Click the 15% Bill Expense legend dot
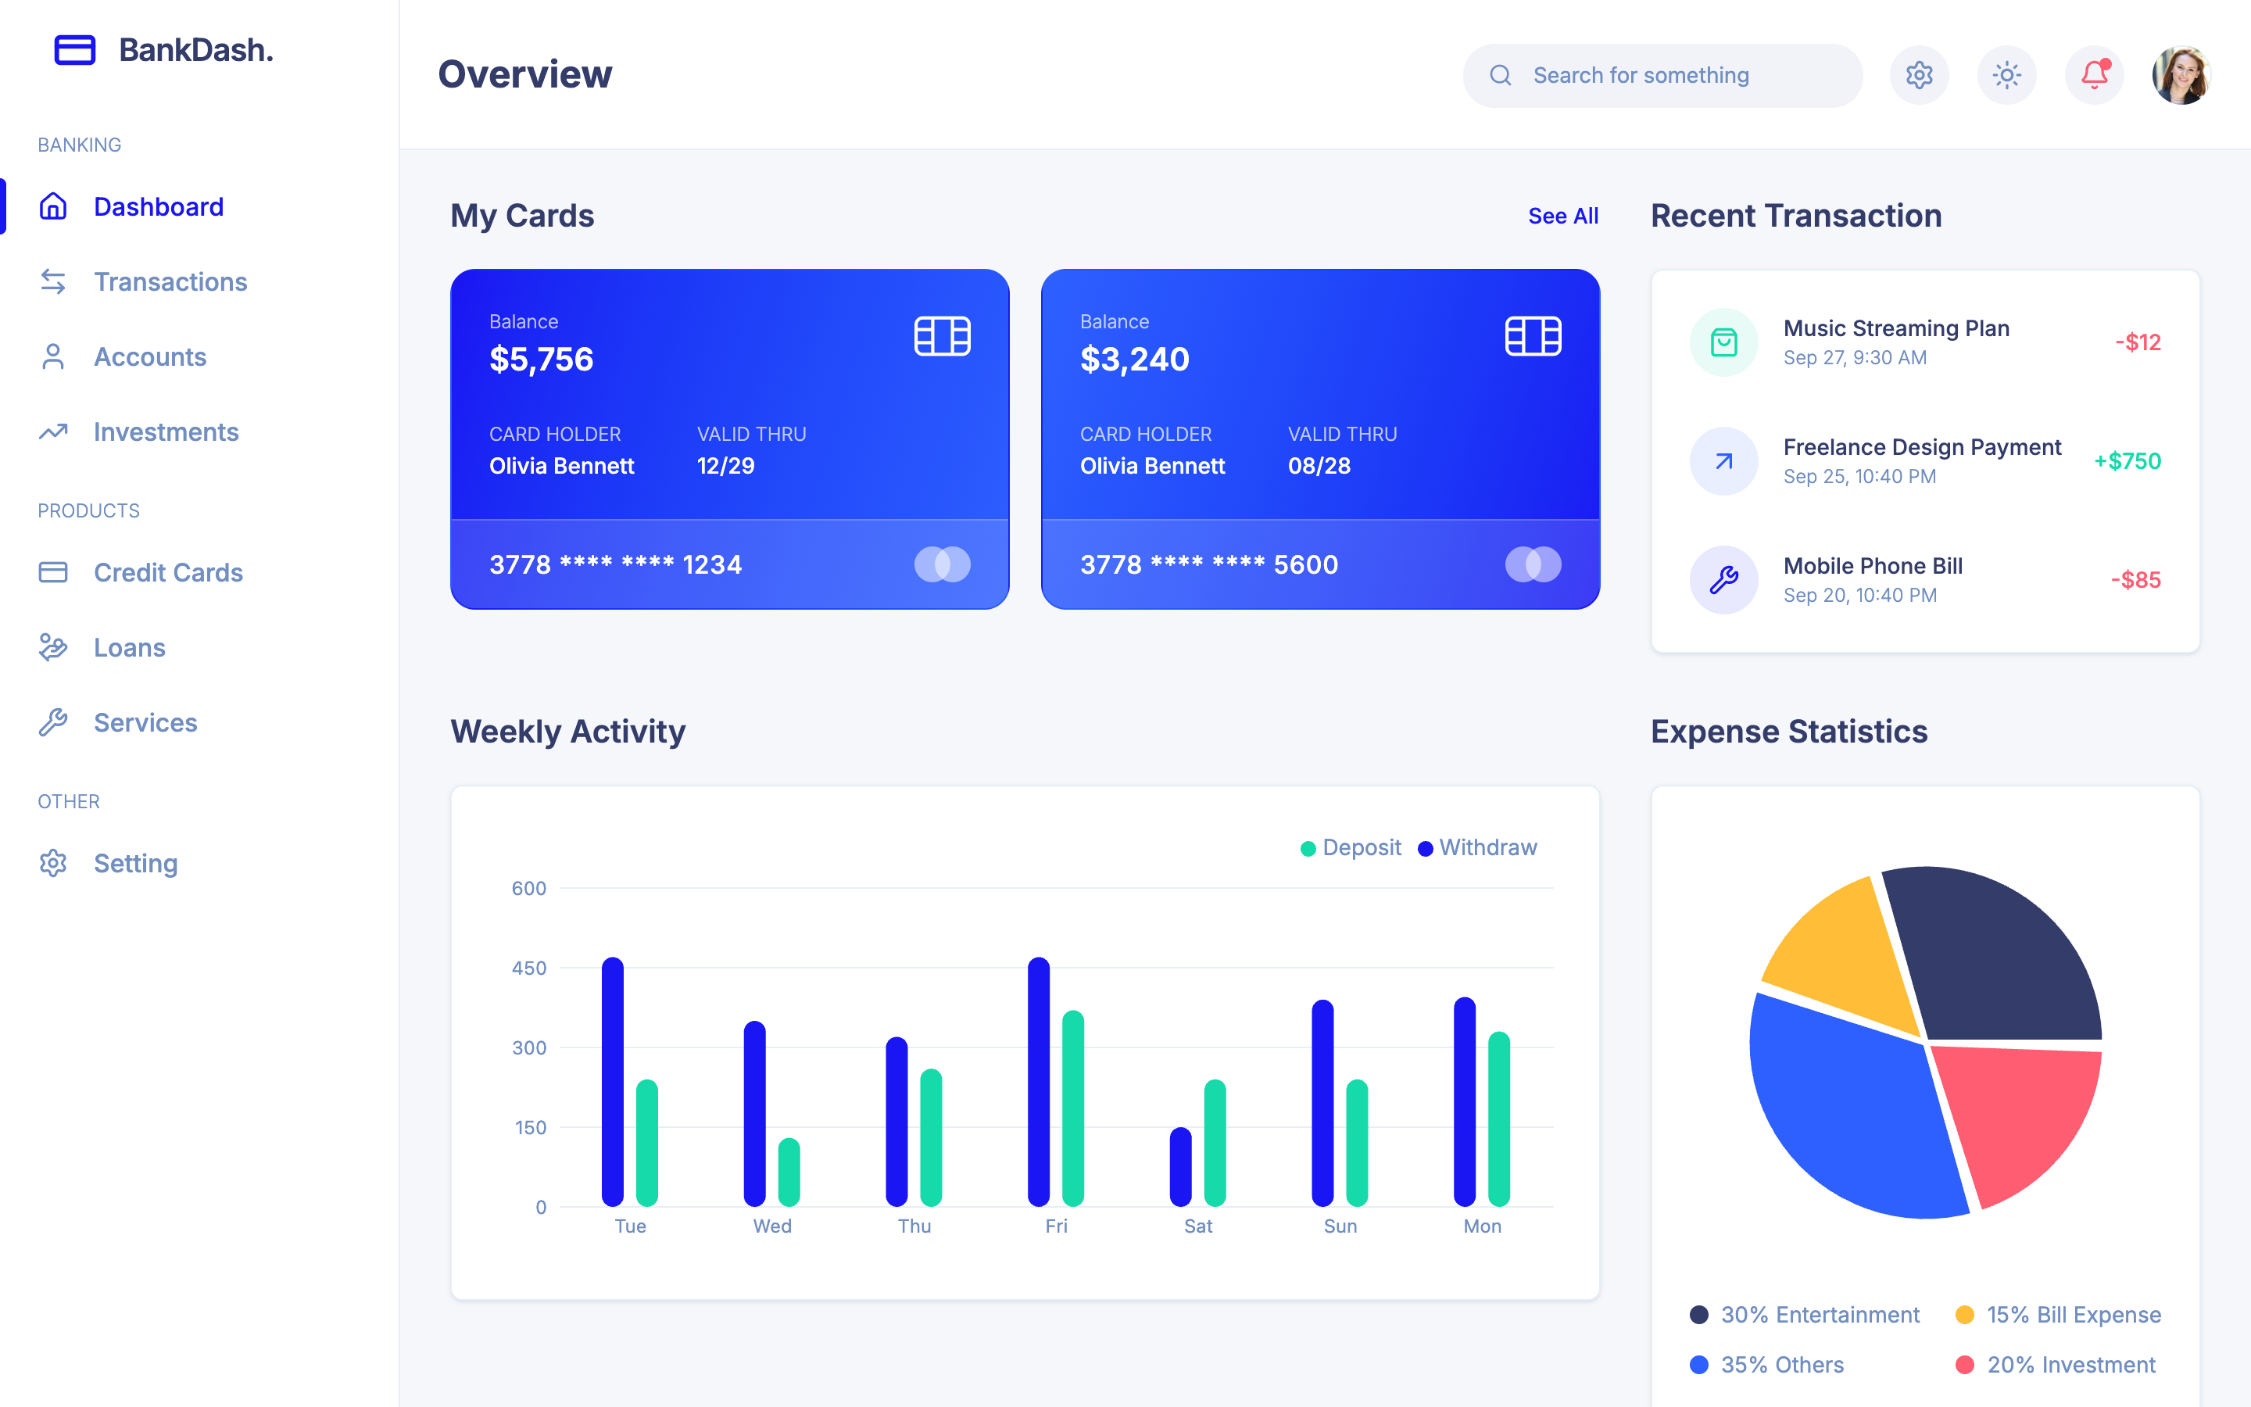The image size is (2251, 1407). (1964, 1315)
